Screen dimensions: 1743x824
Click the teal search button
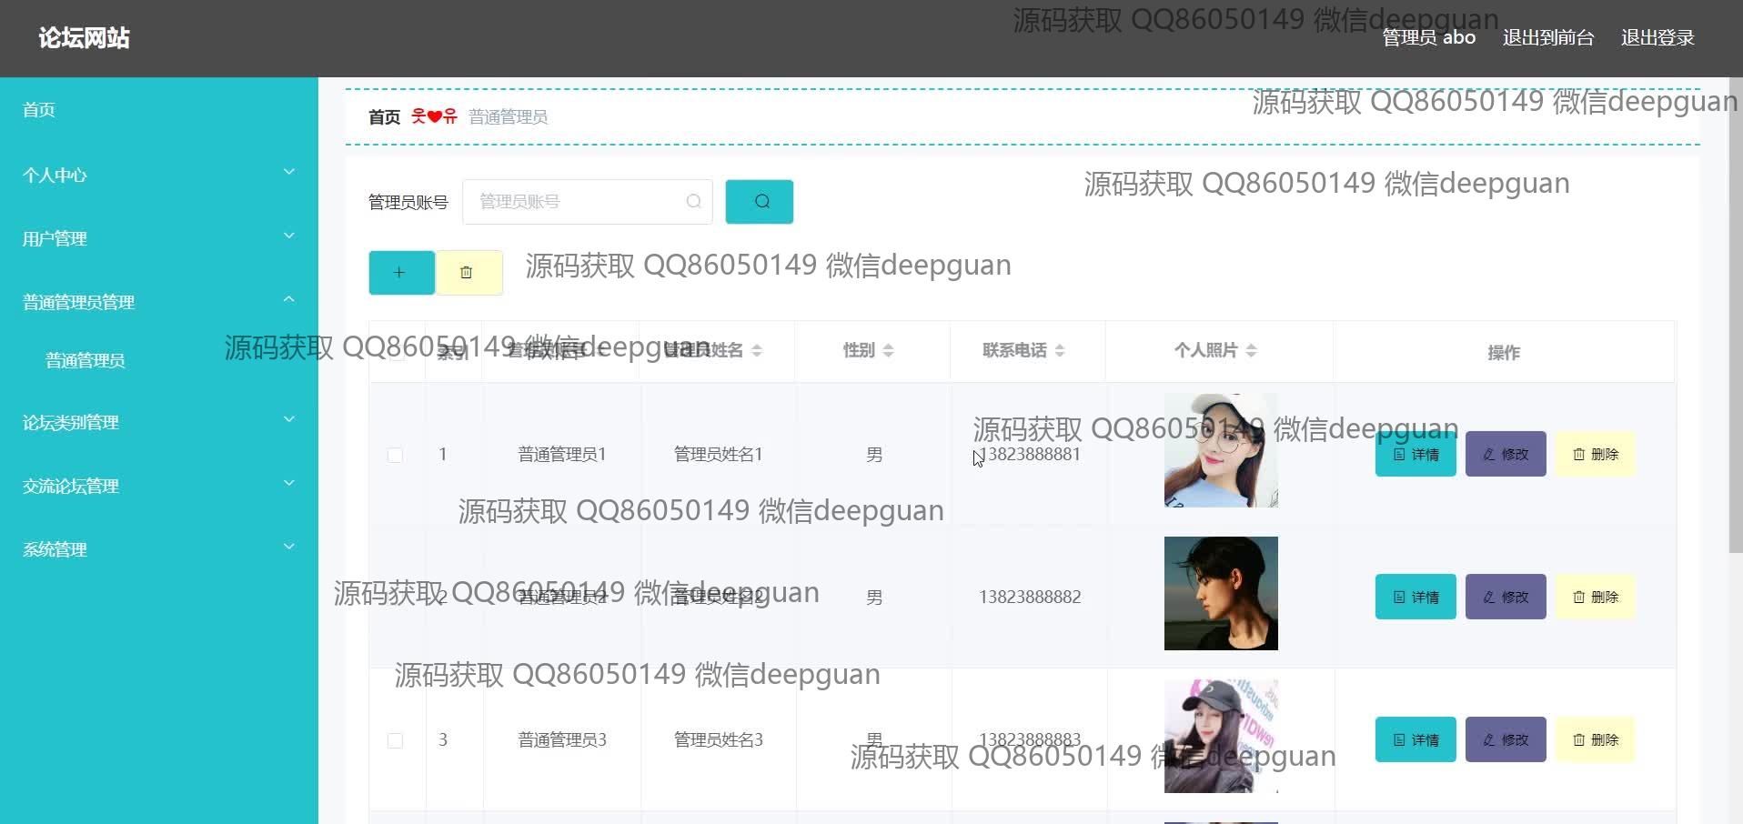[x=759, y=202]
